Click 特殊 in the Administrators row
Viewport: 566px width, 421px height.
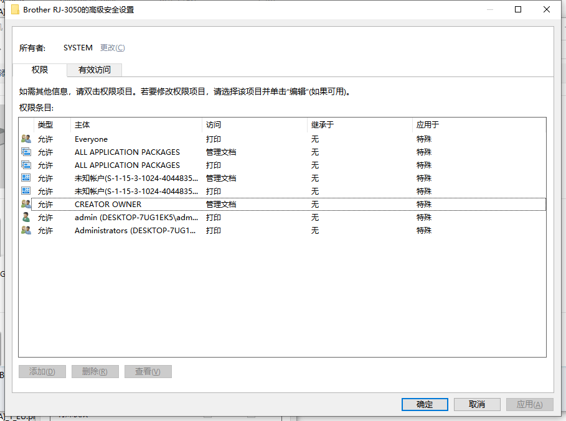point(424,230)
